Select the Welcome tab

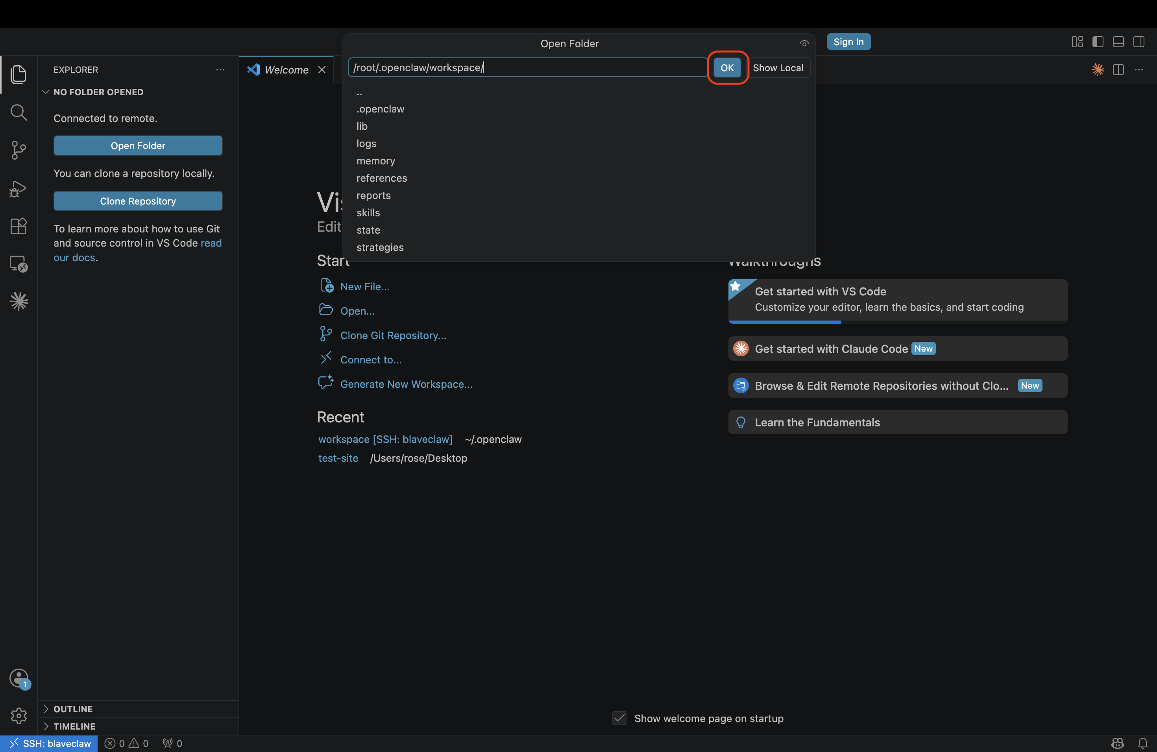(x=286, y=70)
